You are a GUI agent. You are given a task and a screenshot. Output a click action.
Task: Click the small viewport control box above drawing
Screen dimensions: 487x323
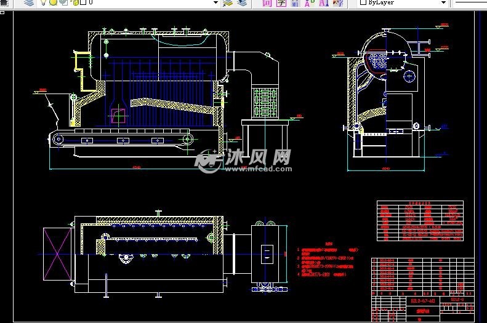point(2,12)
